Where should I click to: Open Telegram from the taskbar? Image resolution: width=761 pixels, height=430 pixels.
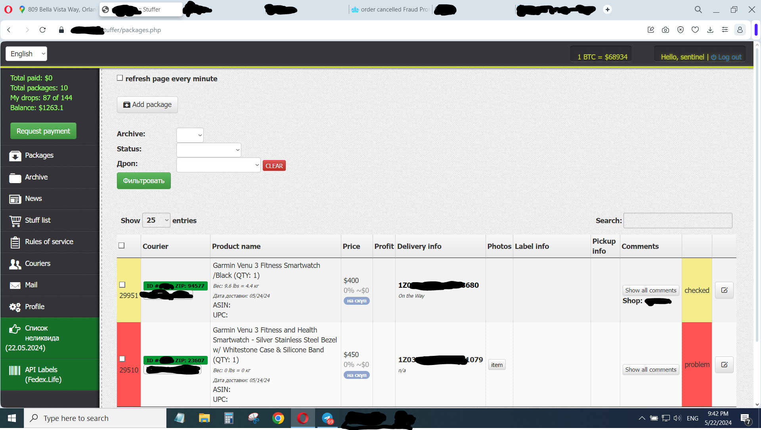(x=327, y=418)
